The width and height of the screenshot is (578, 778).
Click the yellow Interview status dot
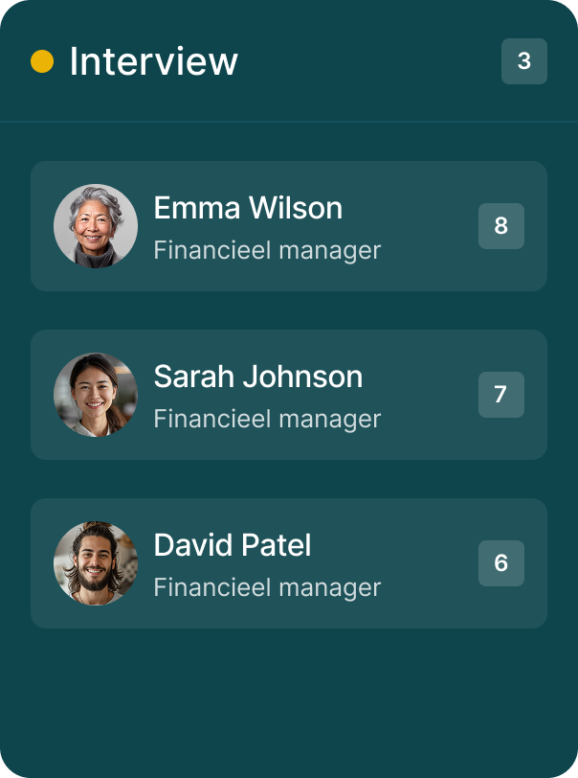(42, 61)
